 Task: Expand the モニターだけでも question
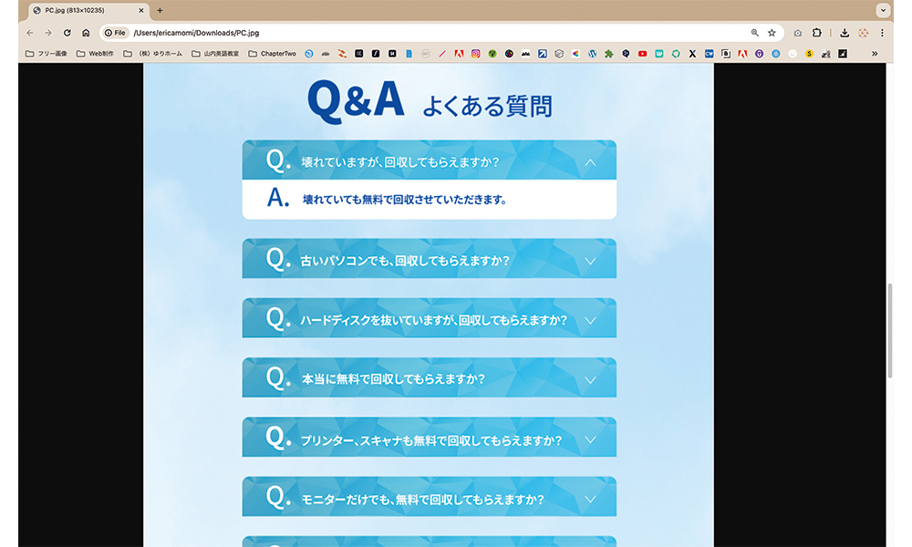pos(430,497)
